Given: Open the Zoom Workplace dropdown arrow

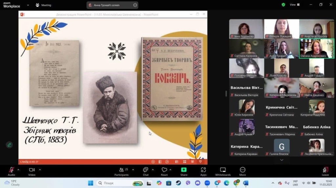Looking at the screenshot, I should pyautogui.click(x=28, y=5).
